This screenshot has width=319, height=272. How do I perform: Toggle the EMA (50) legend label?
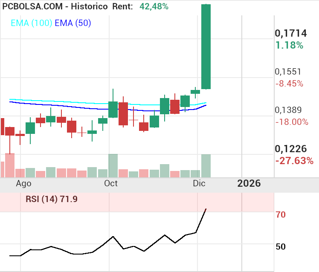point(72,23)
